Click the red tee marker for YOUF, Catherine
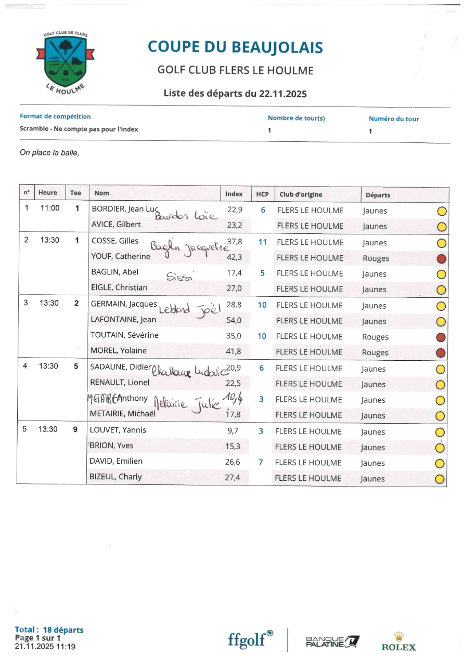464x656 pixels. pos(441,258)
